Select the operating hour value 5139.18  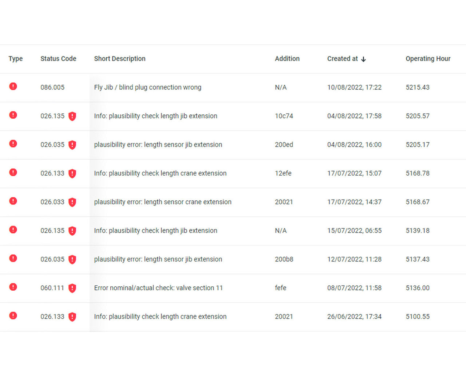pyautogui.click(x=418, y=231)
